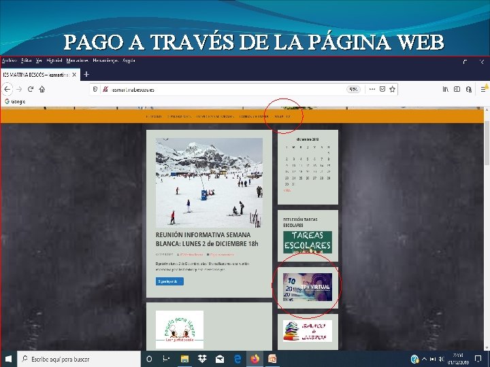This screenshot has width=490, height=367.
Task: Open Dropbox from taskbar
Action: coord(202,359)
